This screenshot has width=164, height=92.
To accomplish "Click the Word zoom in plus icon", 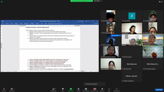I will click(95, 71).
